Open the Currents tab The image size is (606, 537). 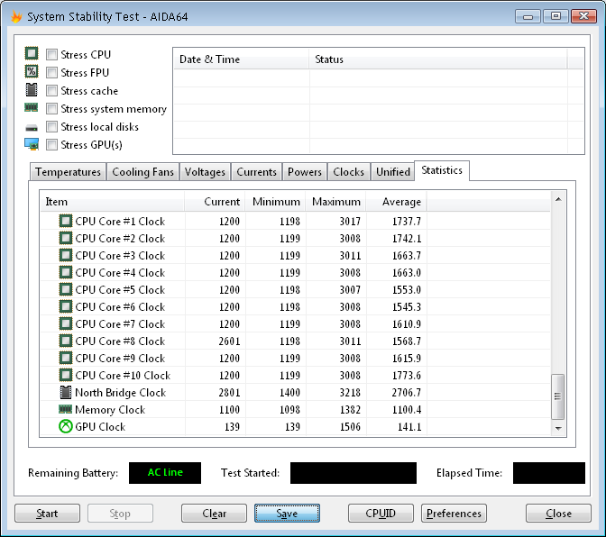click(x=257, y=172)
